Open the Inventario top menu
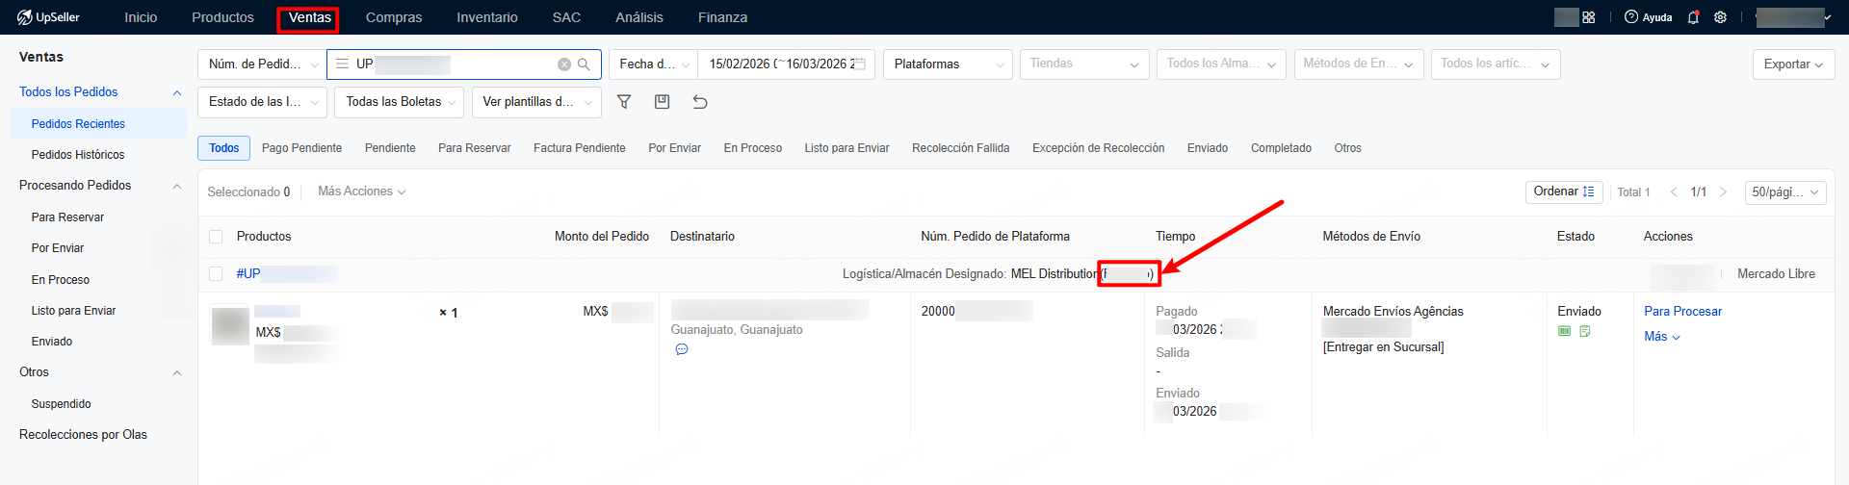Screen dimensions: 1849x485 pos(486,17)
